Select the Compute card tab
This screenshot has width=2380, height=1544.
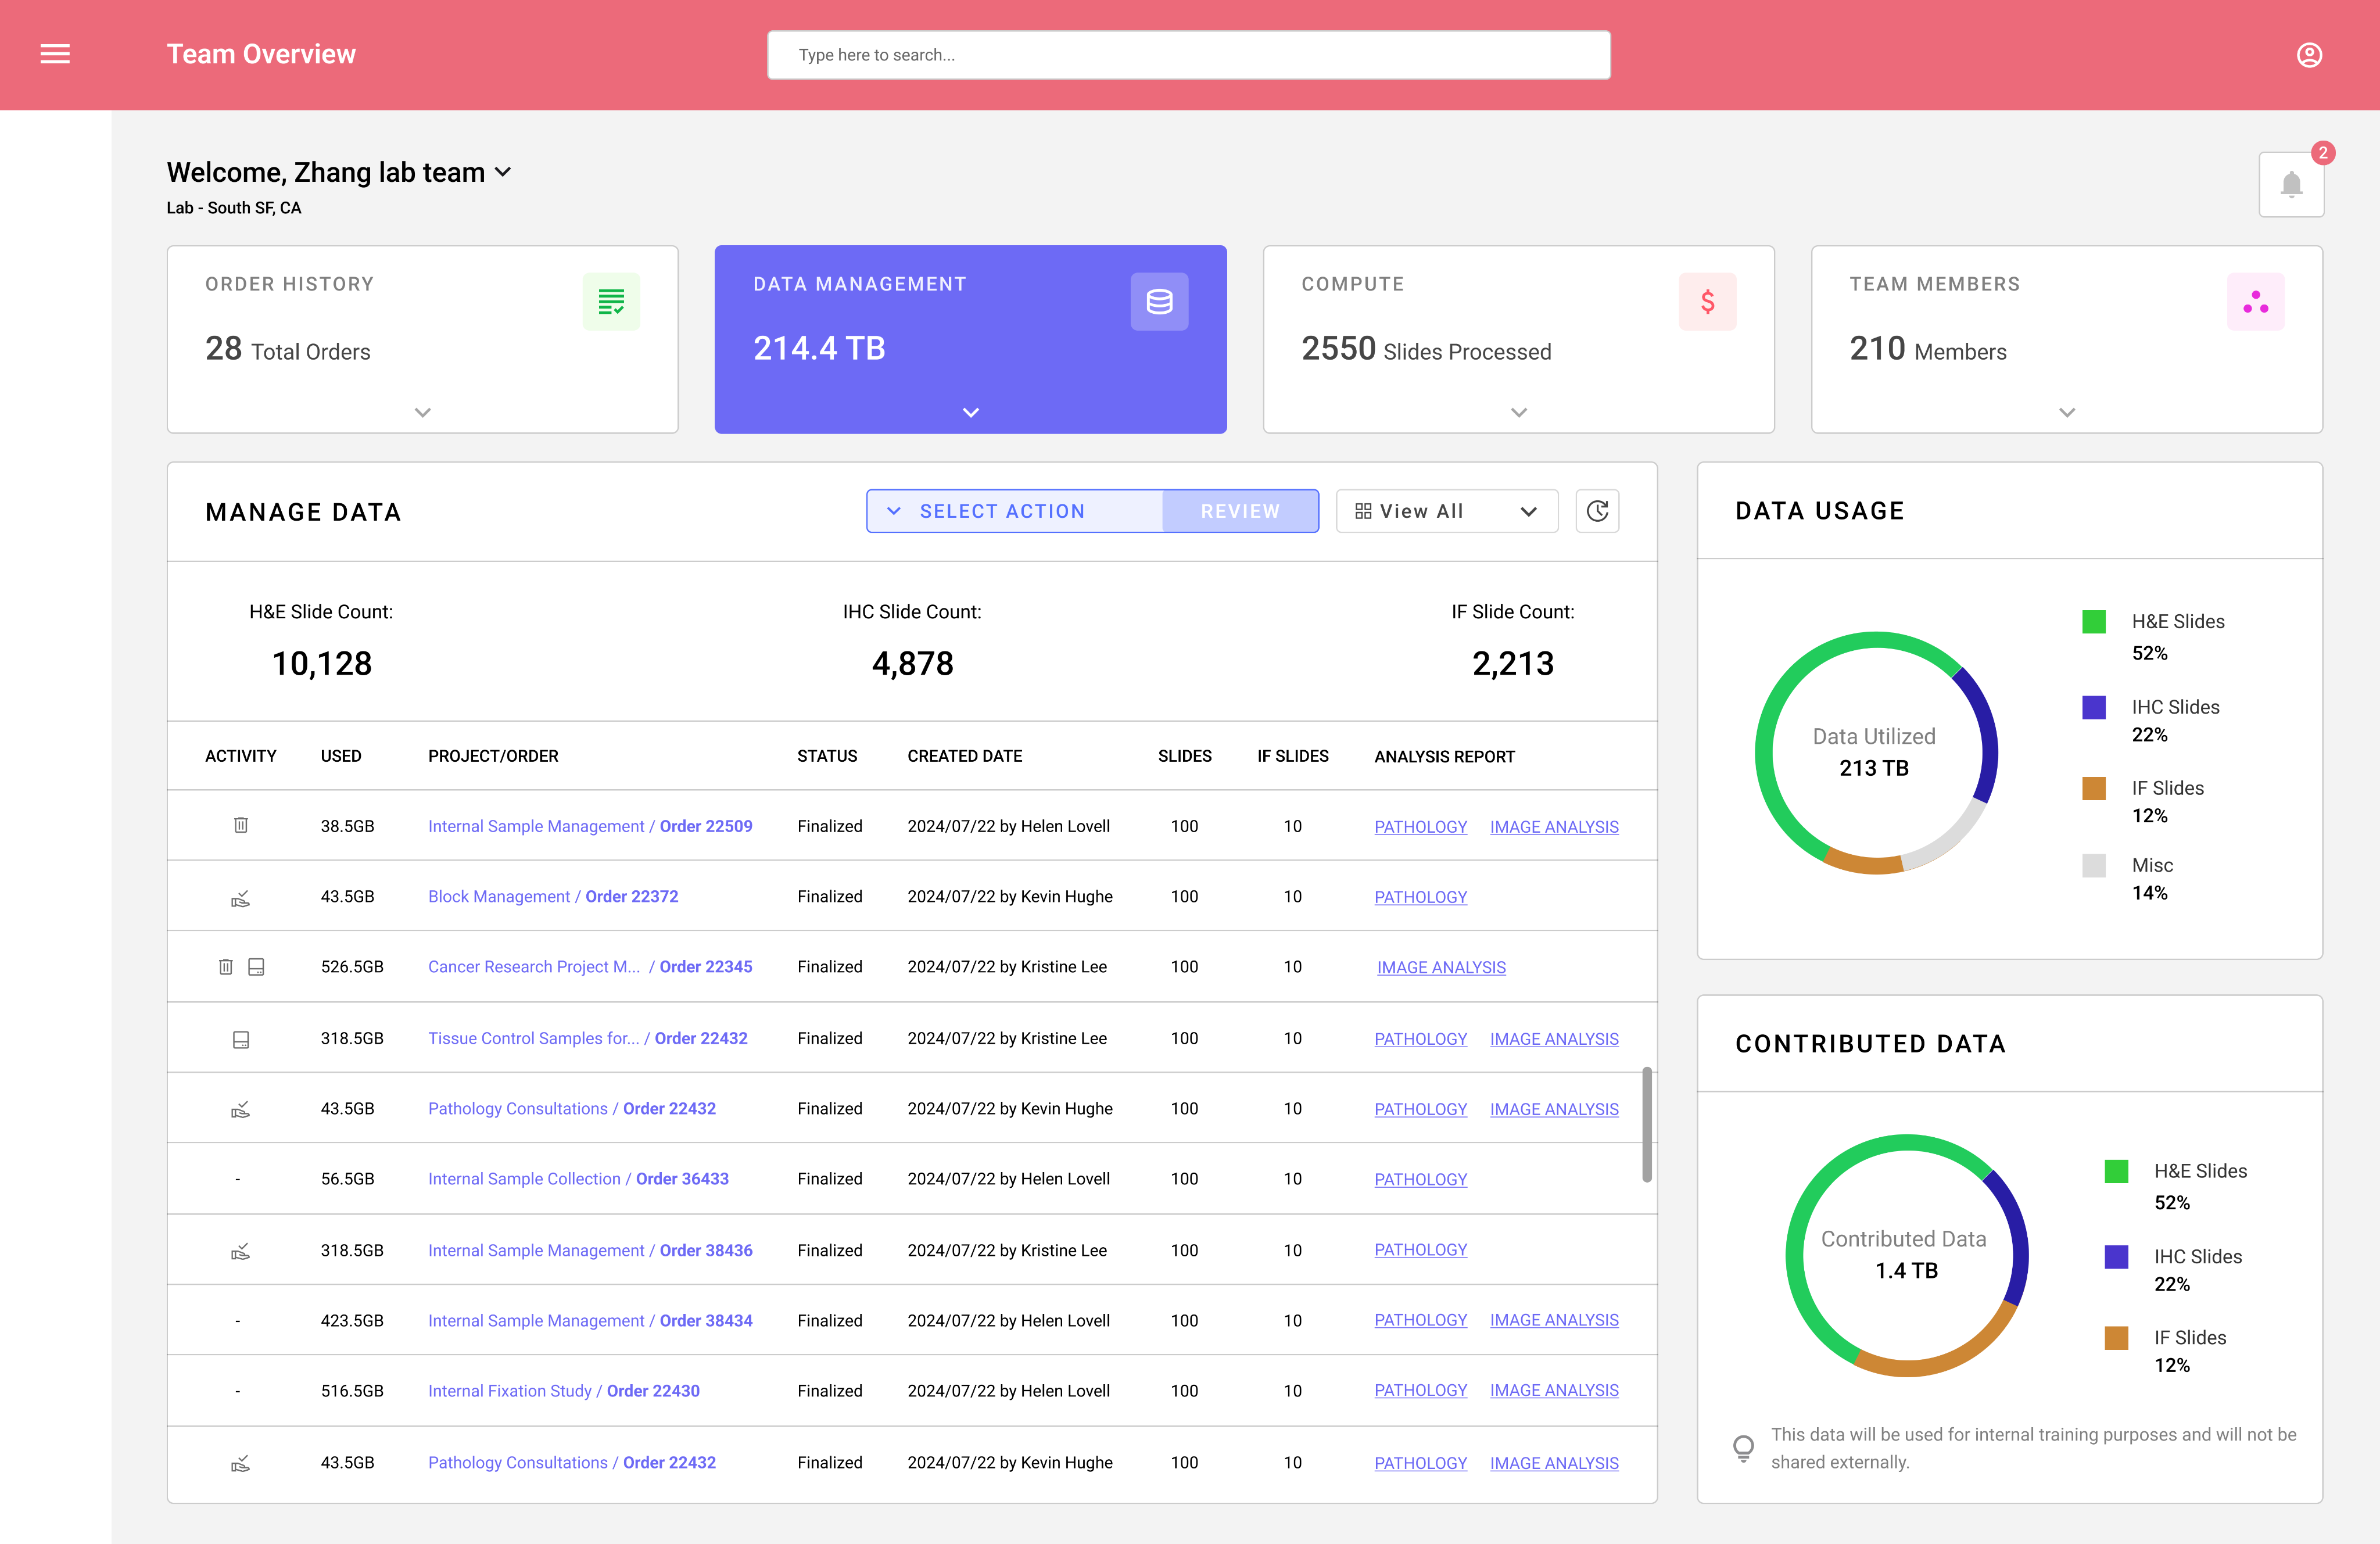pos(1518,339)
